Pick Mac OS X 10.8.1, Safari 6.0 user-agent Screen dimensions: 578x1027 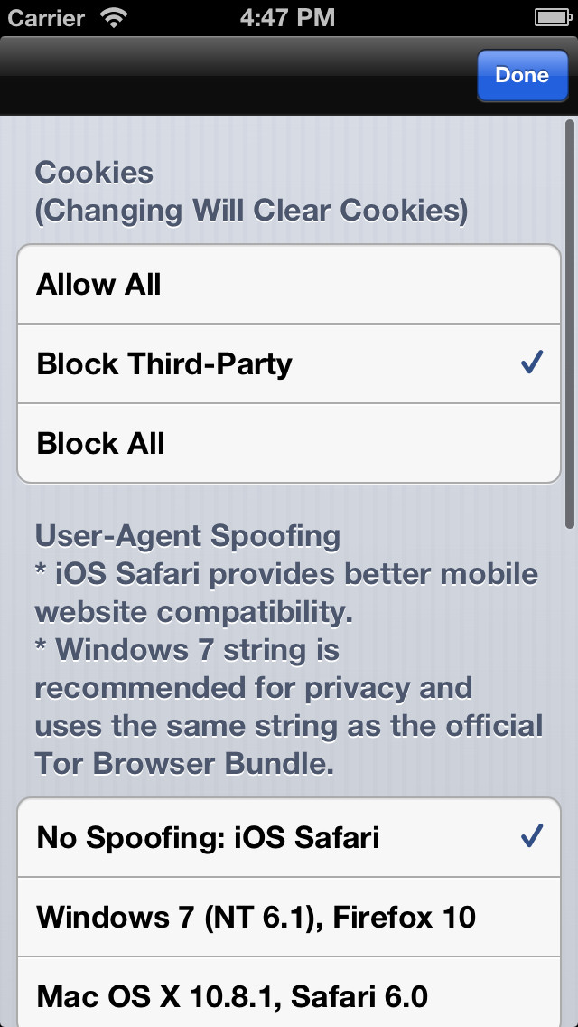[289, 993]
